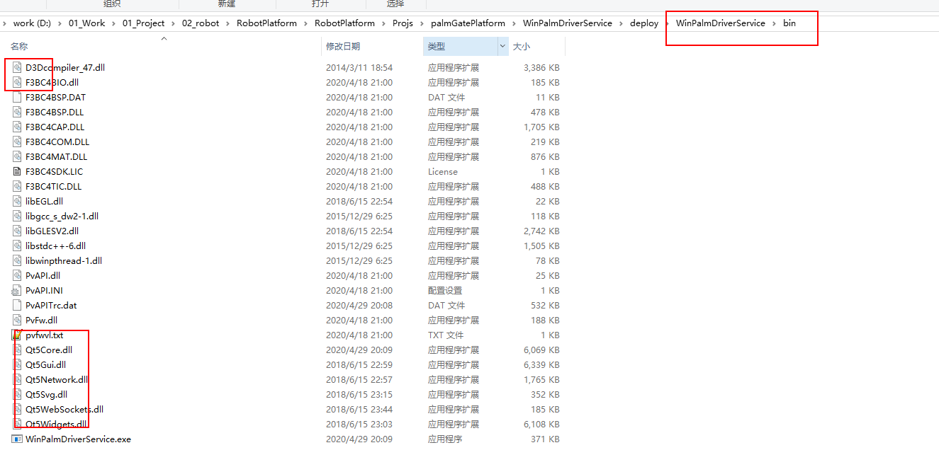Click the Qt5Svg.dll file icon

click(18, 394)
